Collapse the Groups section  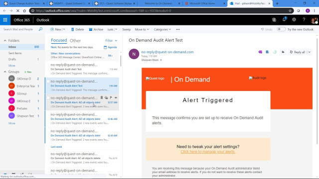[x=5, y=72]
